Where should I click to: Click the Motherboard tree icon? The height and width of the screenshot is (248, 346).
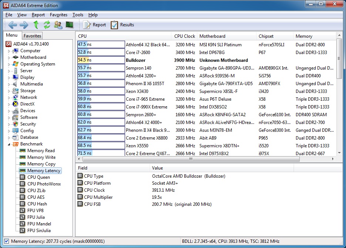tap(16, 57)
